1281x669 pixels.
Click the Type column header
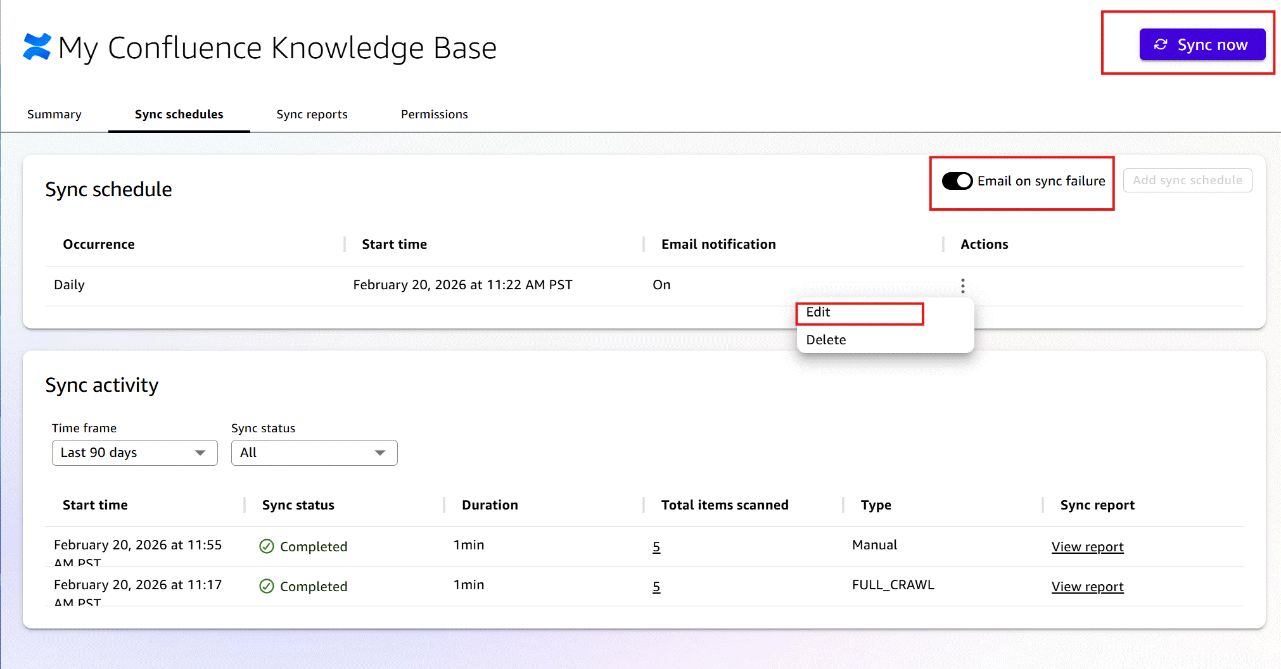coord(876,505)
